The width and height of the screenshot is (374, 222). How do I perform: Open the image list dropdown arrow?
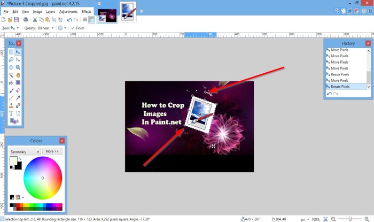[141, 11]
